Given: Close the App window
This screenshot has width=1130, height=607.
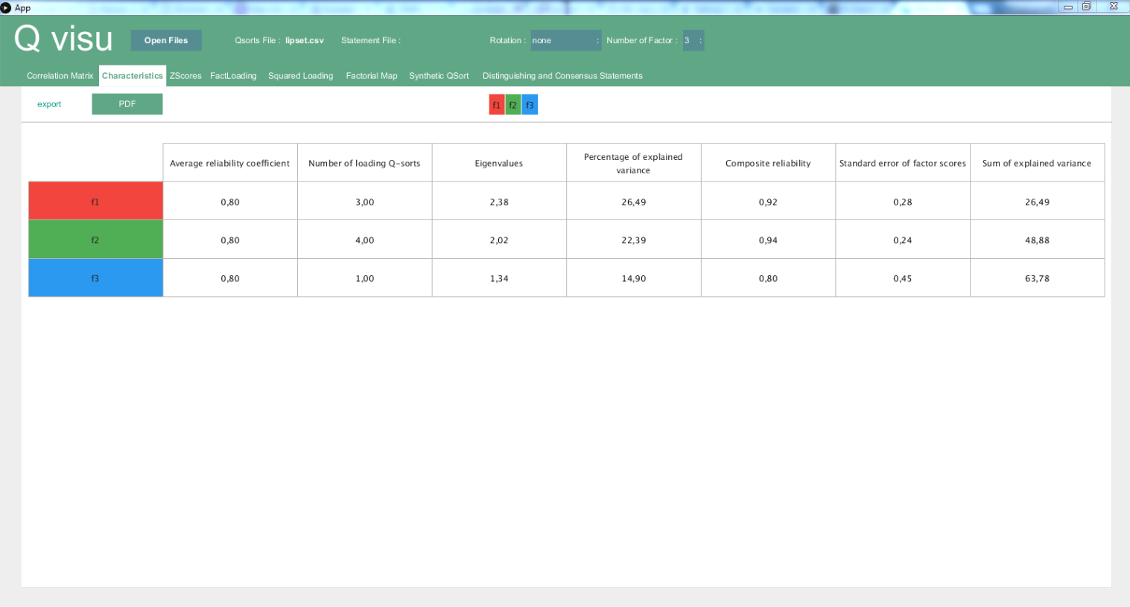Looking at the screenshot, I should [1113, 7].
